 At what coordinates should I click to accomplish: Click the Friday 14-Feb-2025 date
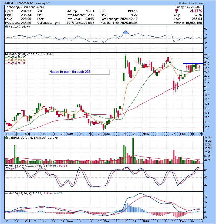pos(189,7)
